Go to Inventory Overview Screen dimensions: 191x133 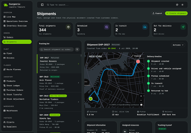pyautogui.click(x=17, y=26)
